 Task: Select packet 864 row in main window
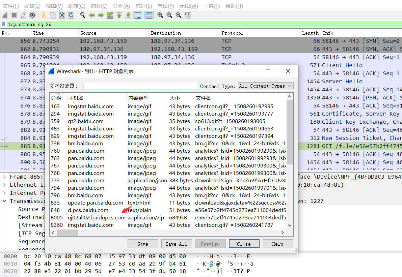click(201, 57)
